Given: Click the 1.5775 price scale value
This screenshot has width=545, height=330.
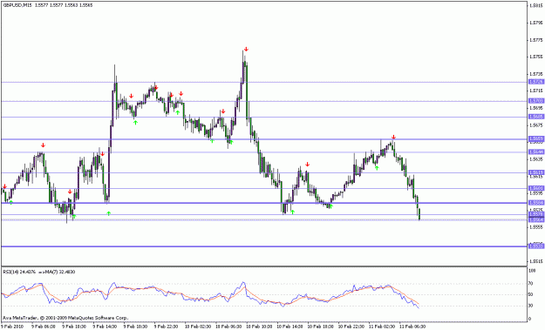Looking at the screenshot, I should click(535, 40).
